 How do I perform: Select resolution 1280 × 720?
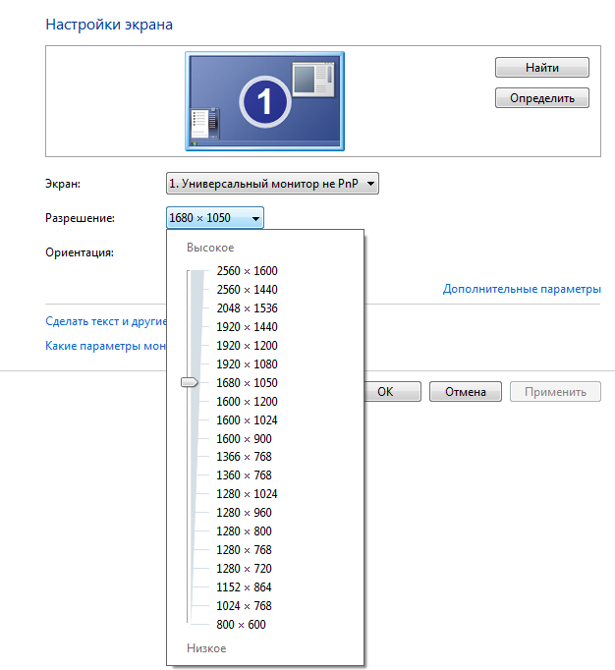click(x=244, y=569)
